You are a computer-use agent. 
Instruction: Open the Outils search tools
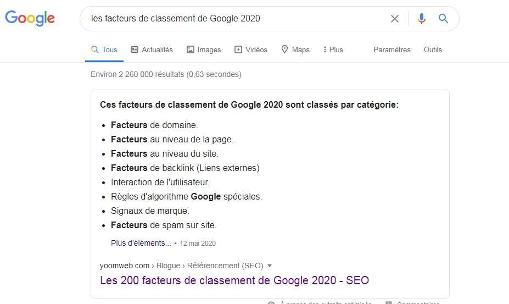433,49
